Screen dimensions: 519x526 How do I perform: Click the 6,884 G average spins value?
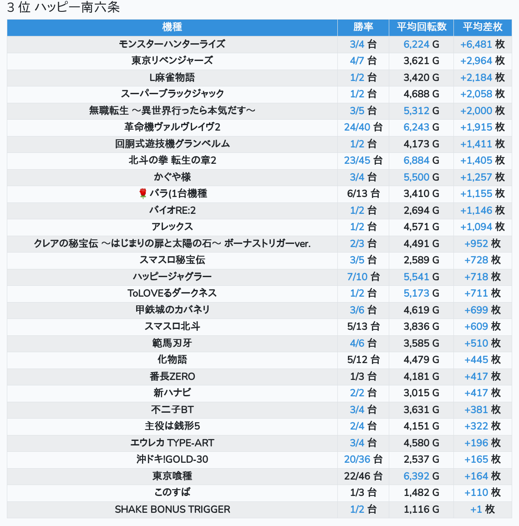click(416, 160)
